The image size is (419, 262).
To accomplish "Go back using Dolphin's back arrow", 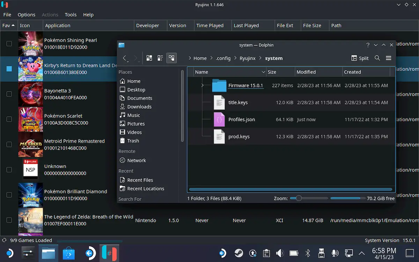I will coord(125,58).
